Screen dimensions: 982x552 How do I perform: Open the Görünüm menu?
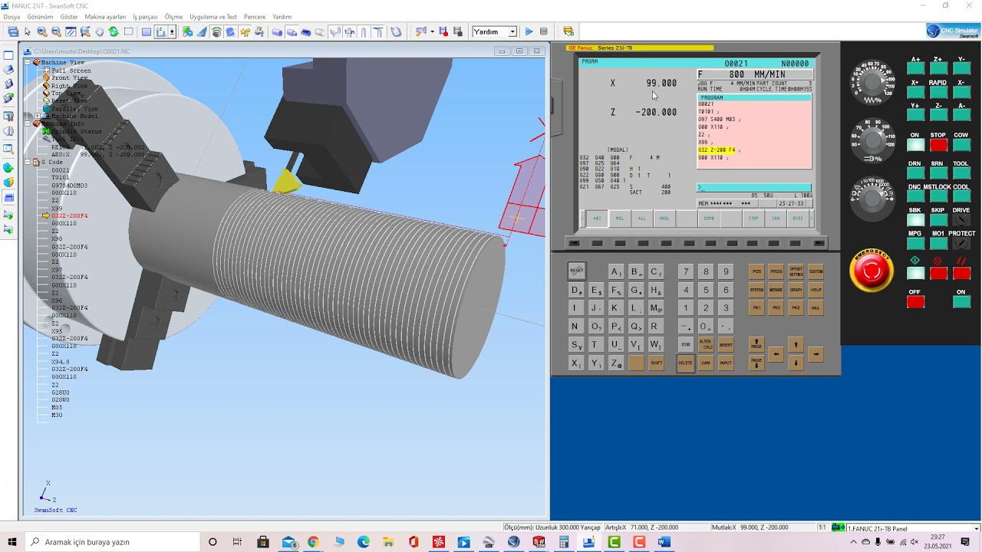[40, 17]
